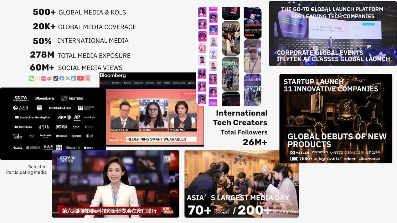Click the X (Twitter) icon
The image size is (397, 223).
pos(68,78)
